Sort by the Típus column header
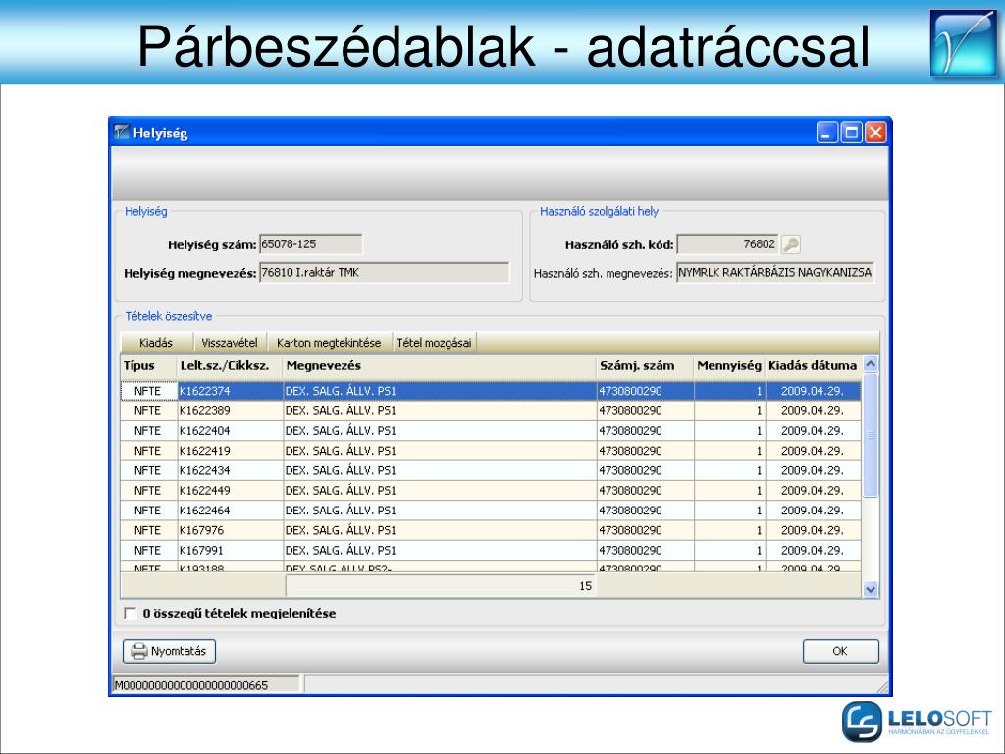The image size is (1005, 754). (x=149, y=366)
